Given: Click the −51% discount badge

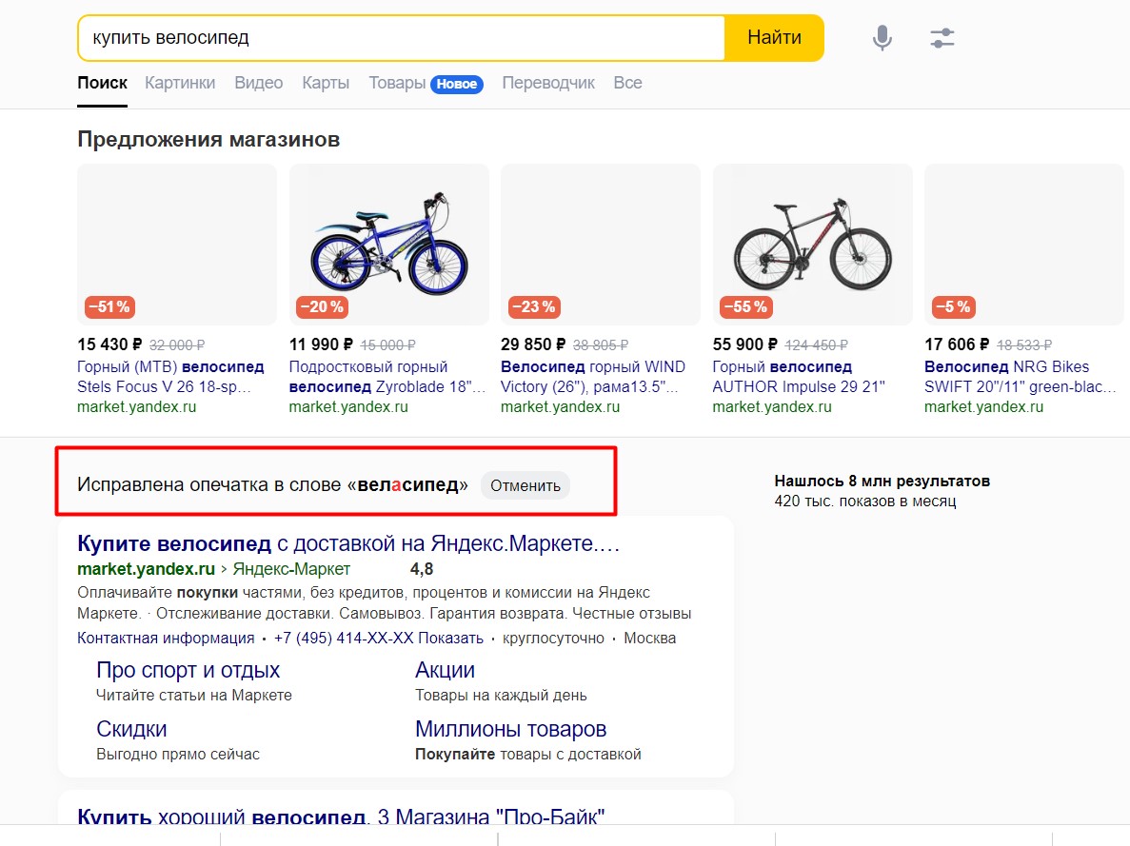Looking at the screenshot, I should tap(109, 307).
